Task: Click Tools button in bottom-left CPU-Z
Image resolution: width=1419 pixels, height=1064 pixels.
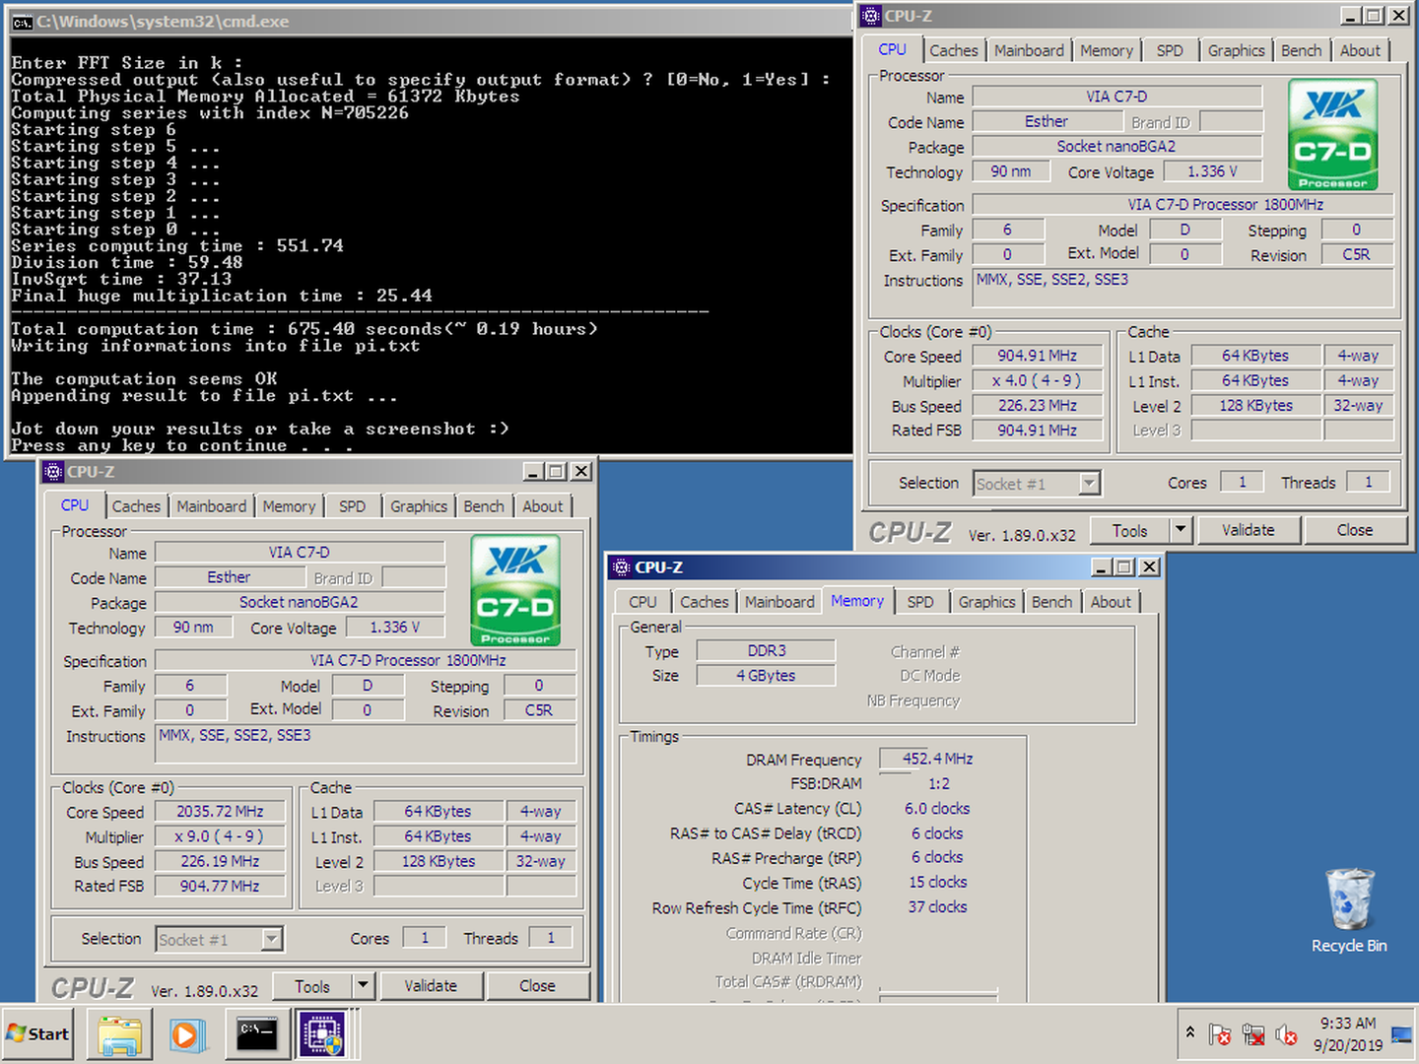Action: coord(312,986)
